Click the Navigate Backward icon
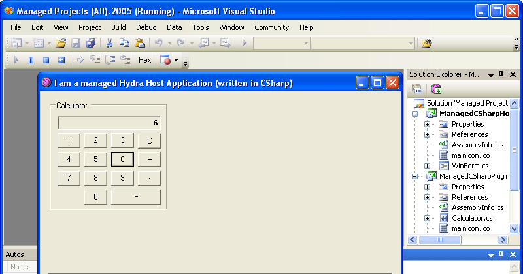Screen dimensions: 523x274 (203, 43)
